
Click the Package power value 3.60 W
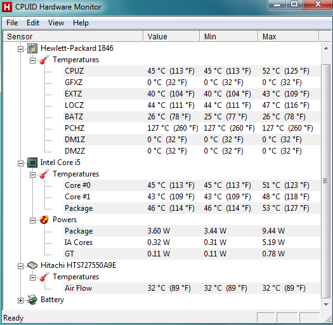coord(159,231)
